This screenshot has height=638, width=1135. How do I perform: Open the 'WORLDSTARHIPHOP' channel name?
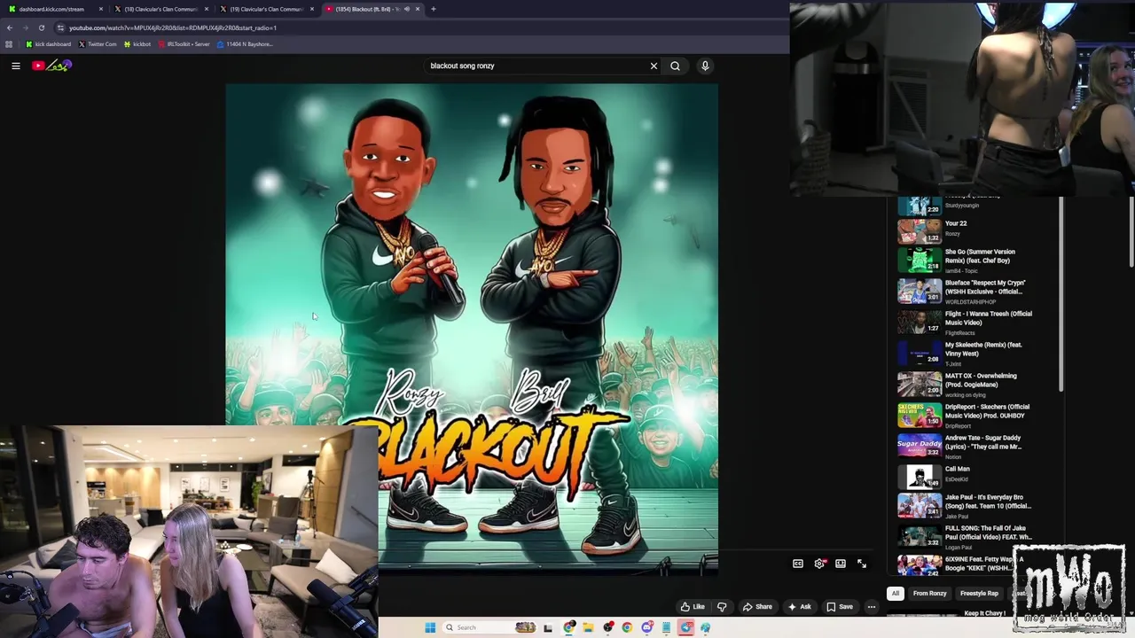point(970,302)
